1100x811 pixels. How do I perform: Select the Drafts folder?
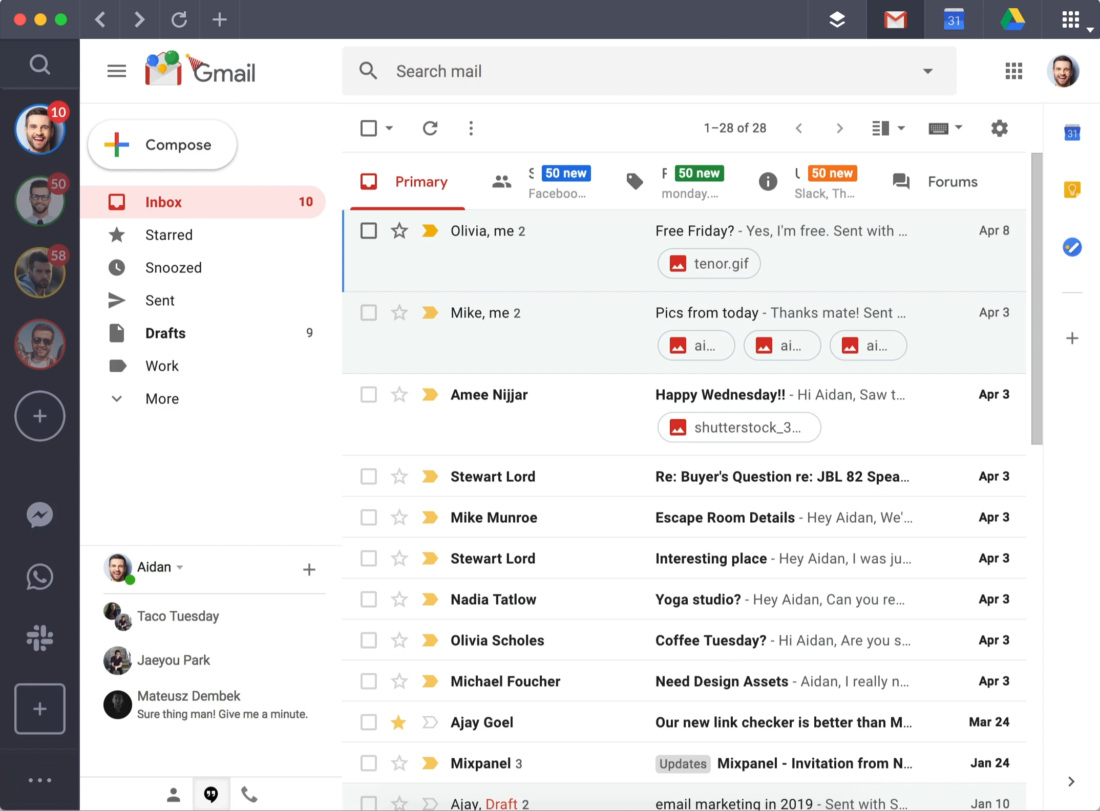pos(165,333)
